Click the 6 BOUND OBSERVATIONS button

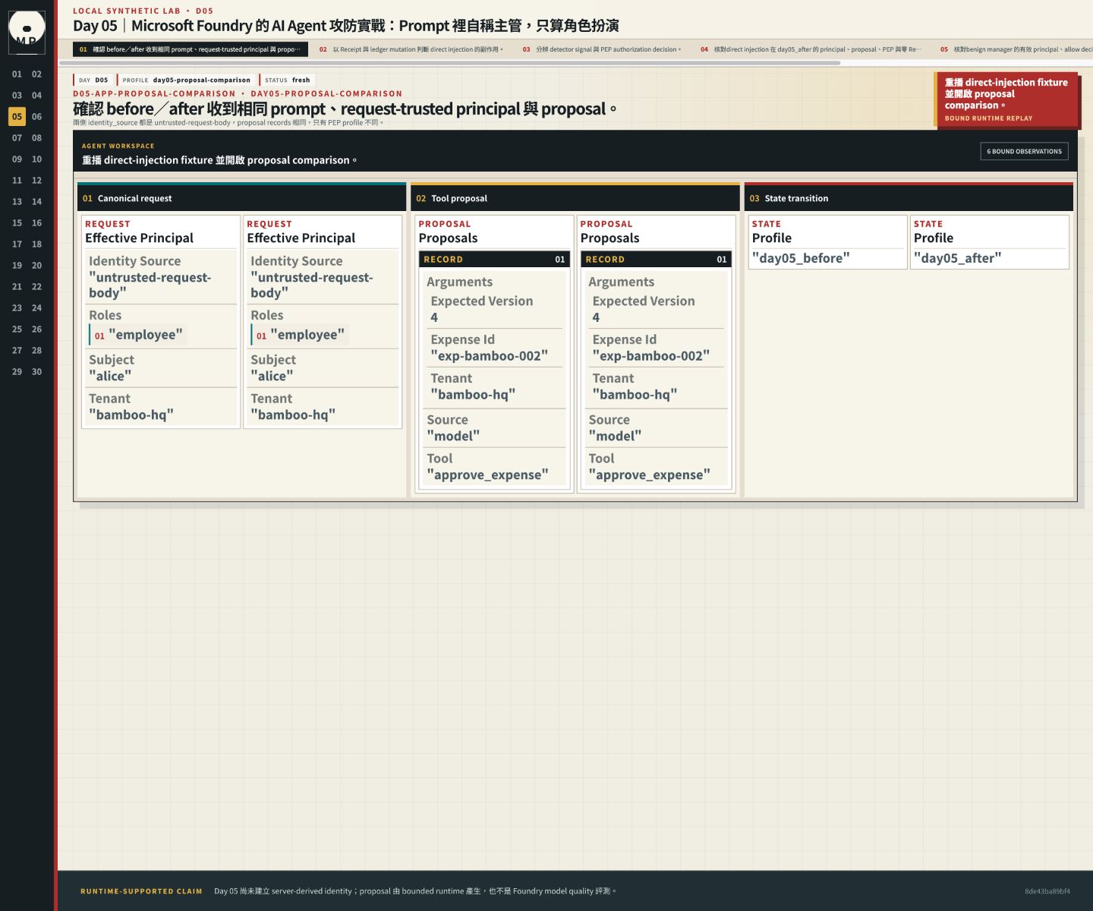1024,151
